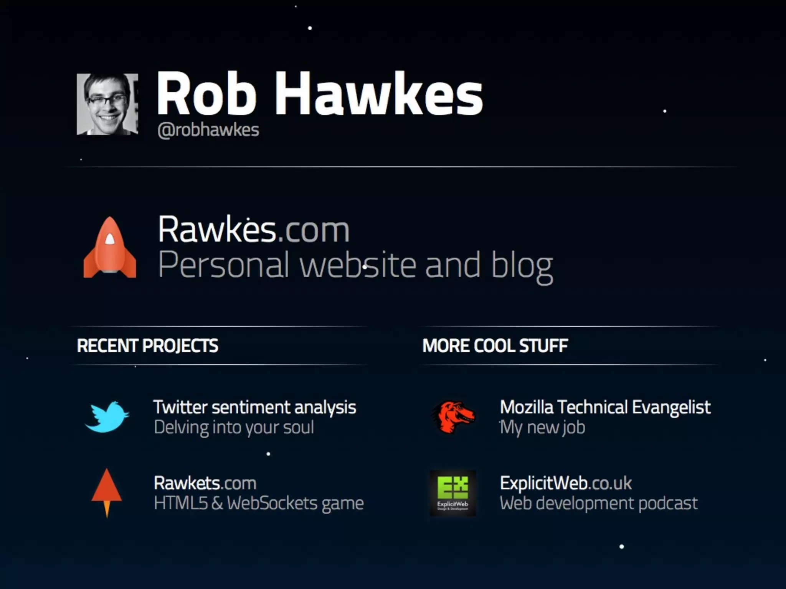Select the MORE COOL STUFF heading
The width and height of the screenshot is (786, 589).
point(495,346)
